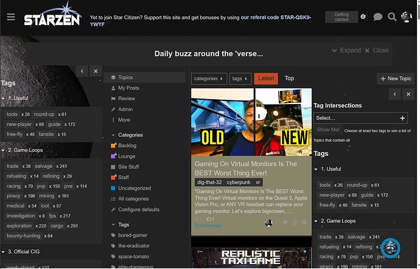Switch to the Latest tab
This screenshot has width=420, height=269.
266,79
